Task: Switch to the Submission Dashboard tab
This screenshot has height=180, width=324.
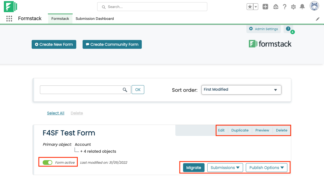Action: click(95, 19)
